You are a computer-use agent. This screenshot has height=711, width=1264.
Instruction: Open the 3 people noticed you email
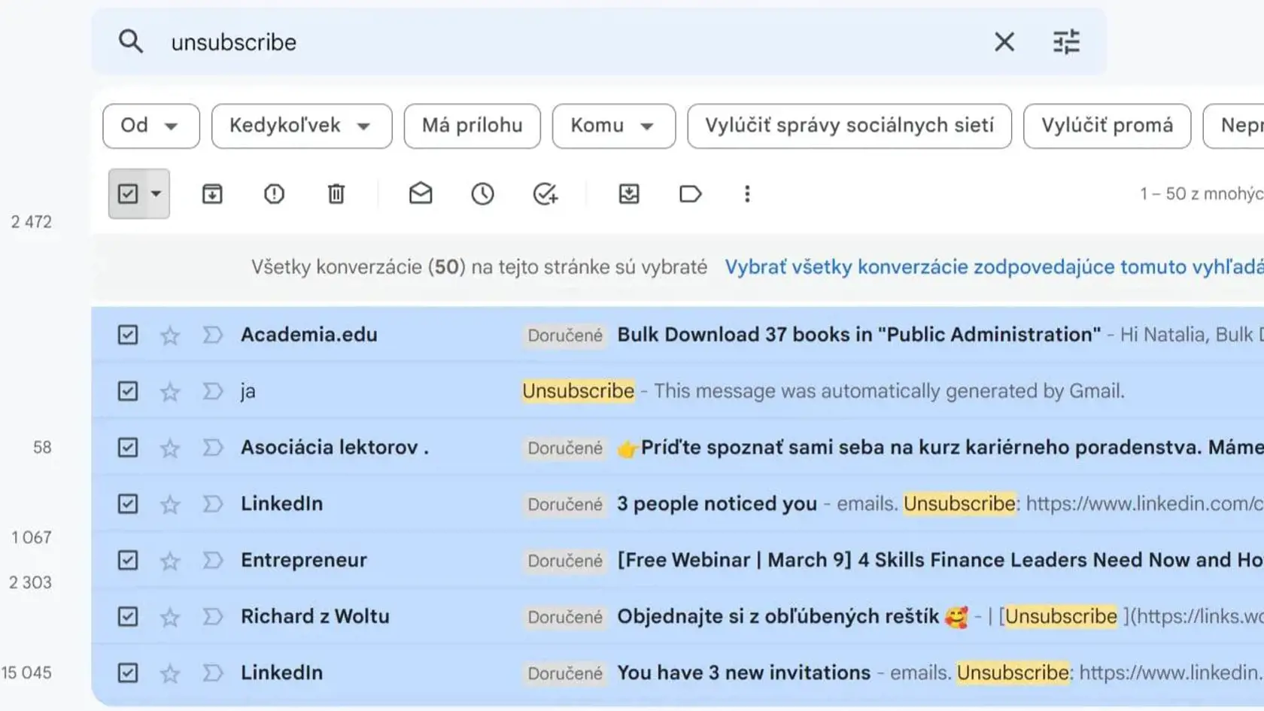pos(717,504)
